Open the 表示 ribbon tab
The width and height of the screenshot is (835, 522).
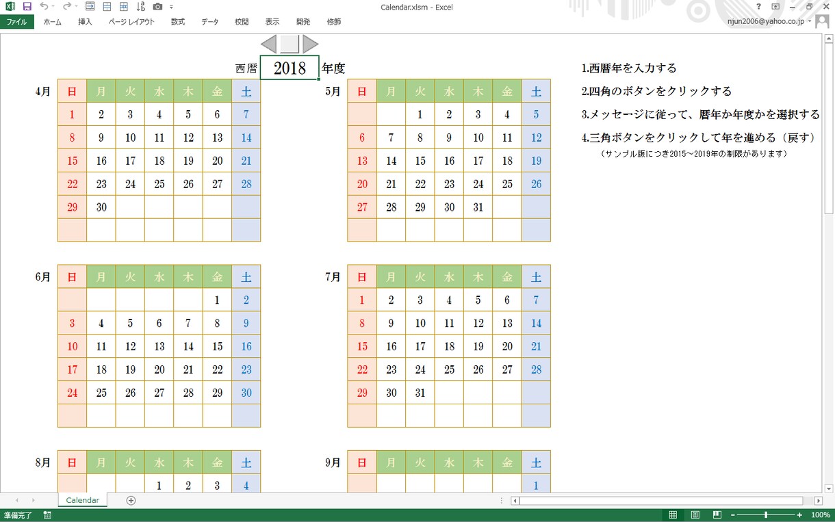coord(272,22)
